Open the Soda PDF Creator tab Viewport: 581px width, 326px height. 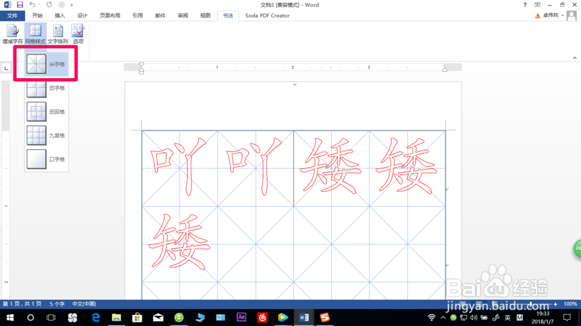pyautogui.click(x=267, y=16)
